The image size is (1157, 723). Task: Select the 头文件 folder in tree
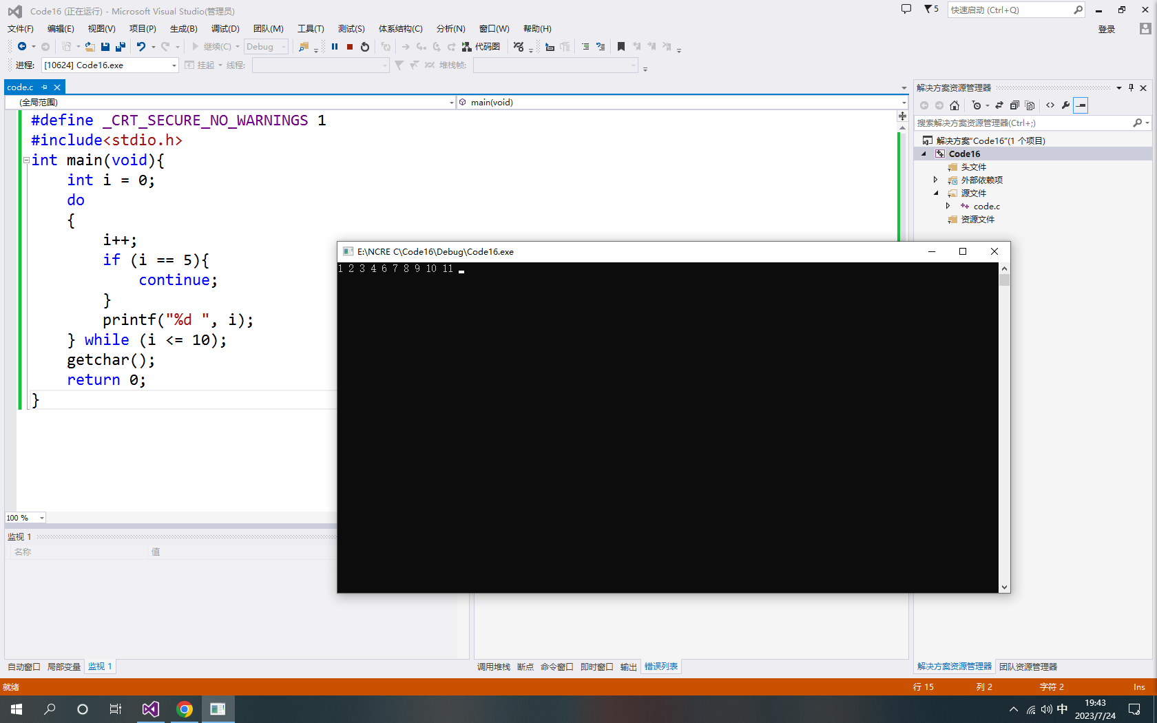pos(974,167)
